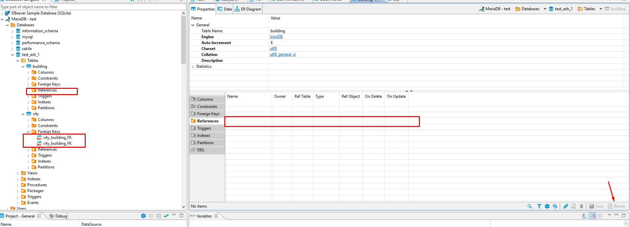
Task: Switch to the Data tab
Action: click(225, 9)
